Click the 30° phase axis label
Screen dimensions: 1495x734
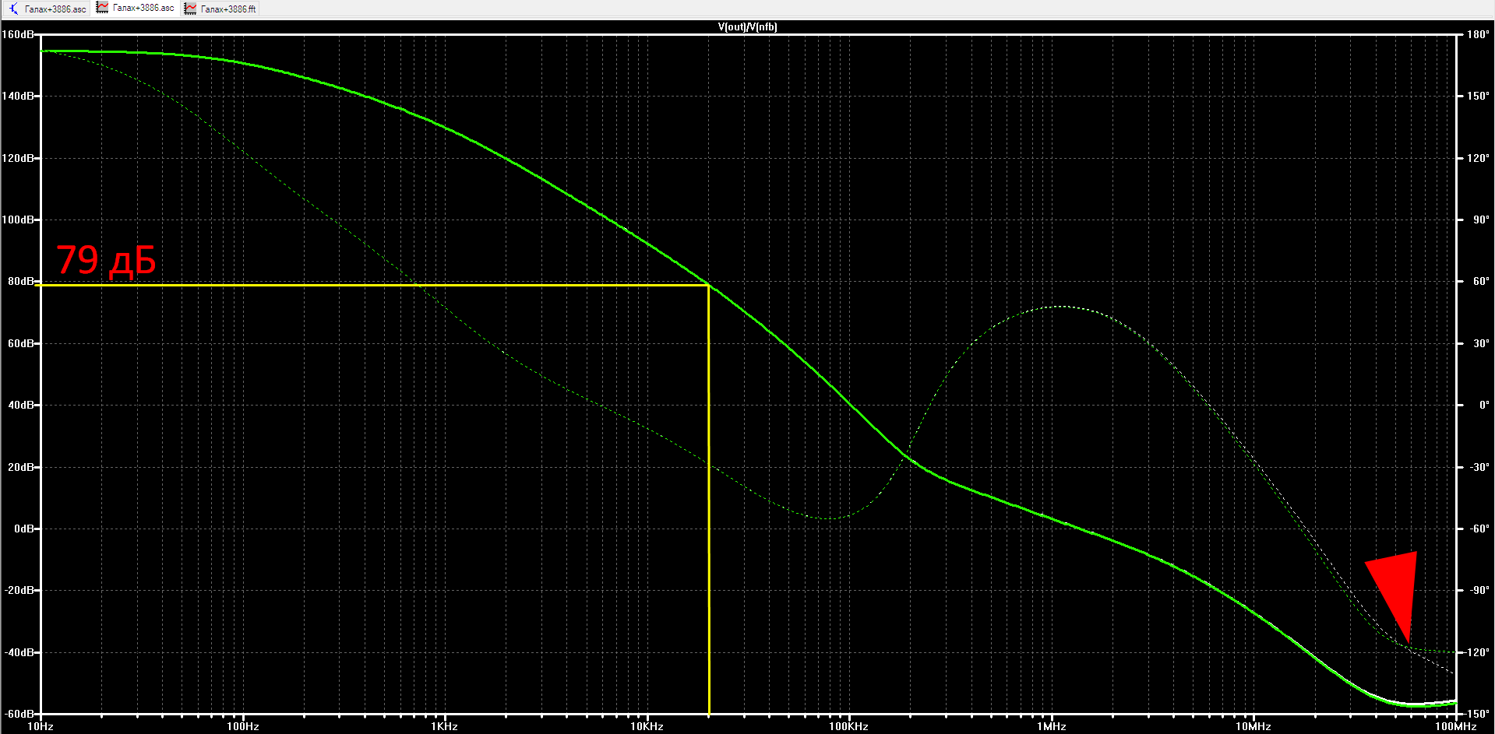click(1480, 343)
